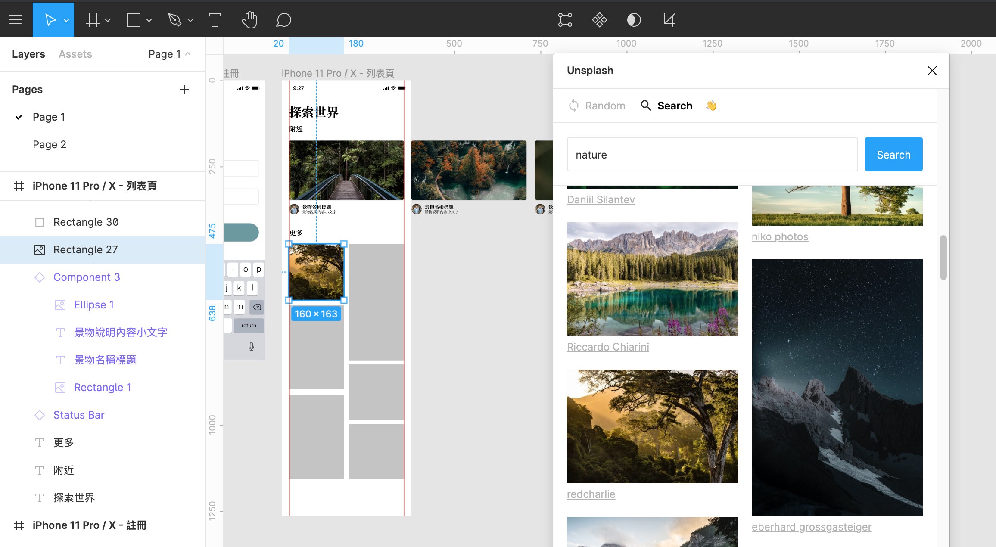This screenshot has width=996, height=547.
Task: Click the Crop image icon
Action: 668,19
